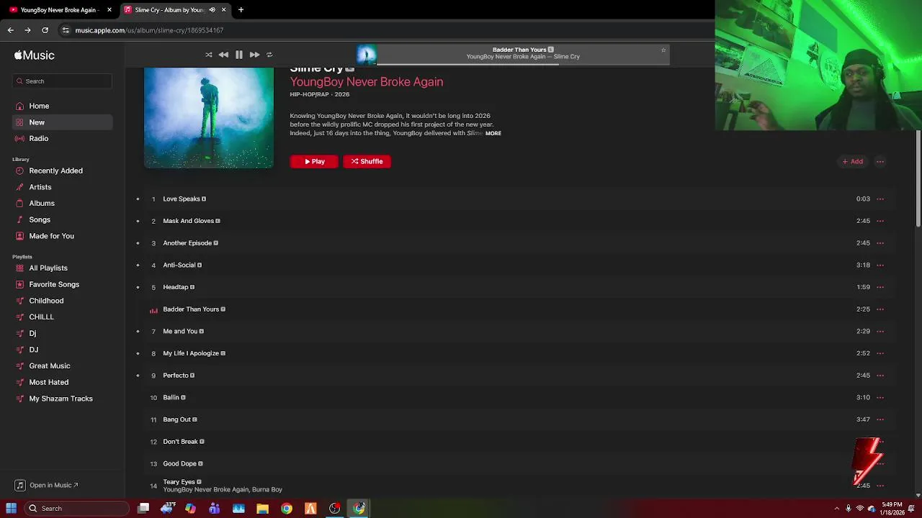Click the Slime Cry album cover

pos(209,118)
